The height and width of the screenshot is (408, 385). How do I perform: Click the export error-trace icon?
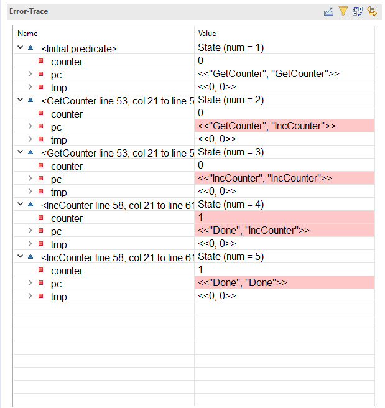[x=328, y=11]
